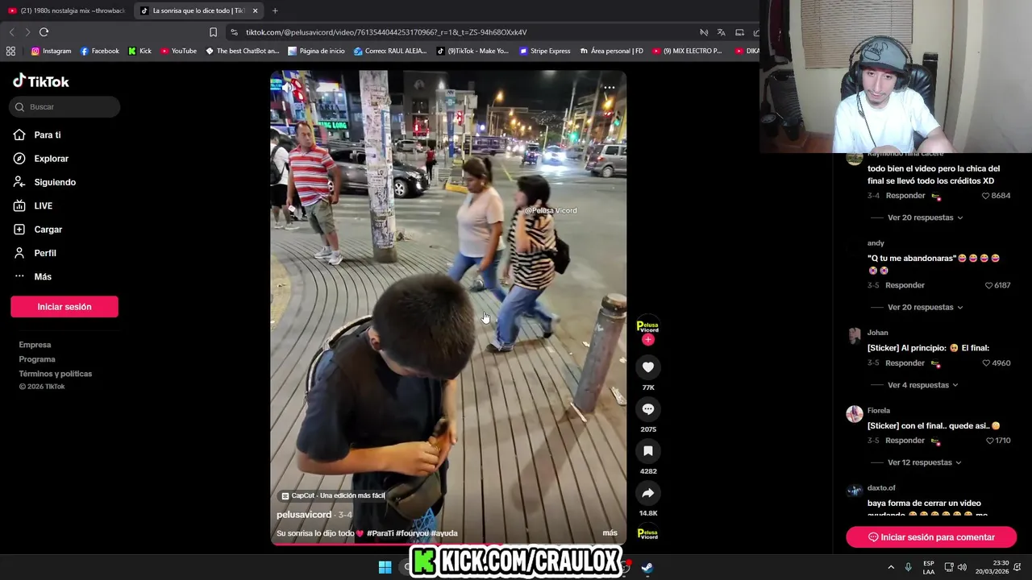Open the Pelusa Vicord sound disc icon
The width and height of the screenshot is (1032, 580).
pyautogui.click(x=647, y=533)
